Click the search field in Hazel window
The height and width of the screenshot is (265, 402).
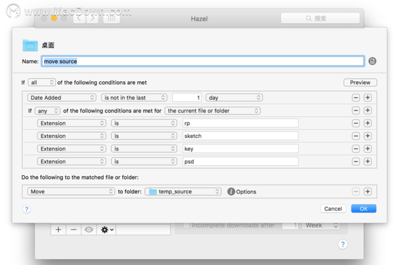(321, 18)
